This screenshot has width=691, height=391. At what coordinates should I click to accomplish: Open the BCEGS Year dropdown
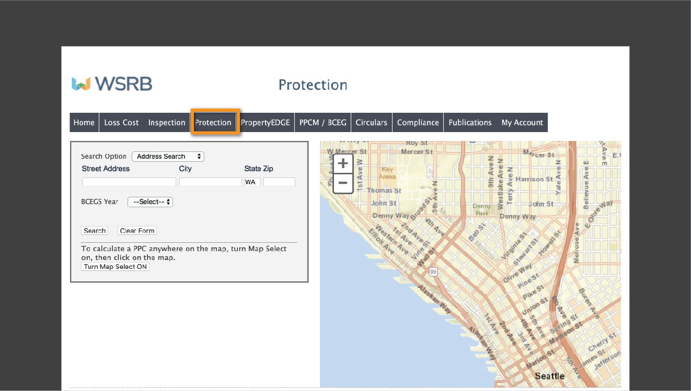pyautogui.click(x=150, y=202)
